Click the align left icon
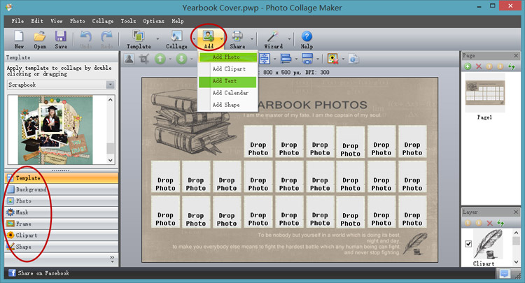Screen dimensions: 525x283 [286, 59]
